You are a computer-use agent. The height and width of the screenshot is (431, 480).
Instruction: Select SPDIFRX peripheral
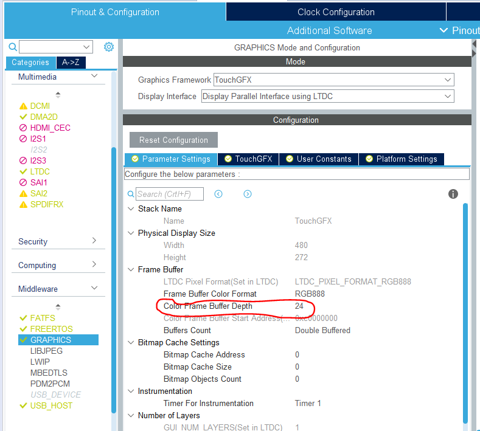tap(46, 205)
